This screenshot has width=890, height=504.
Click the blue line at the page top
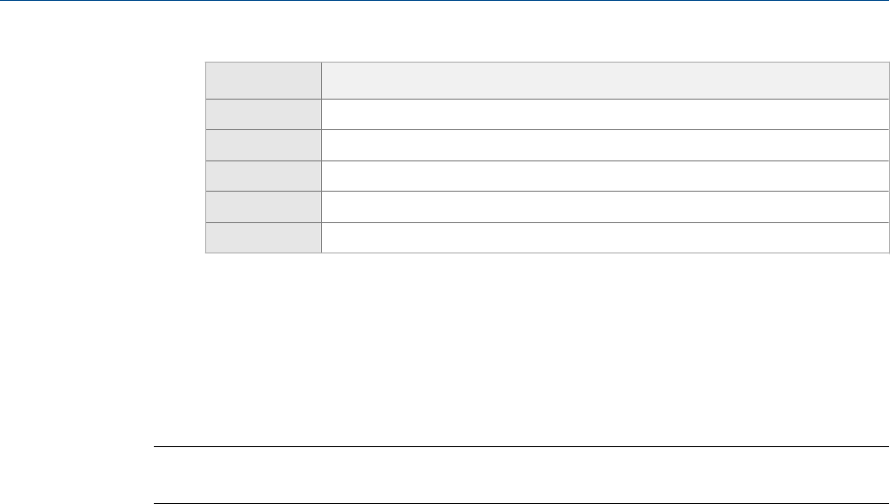[x=445, y=1]
